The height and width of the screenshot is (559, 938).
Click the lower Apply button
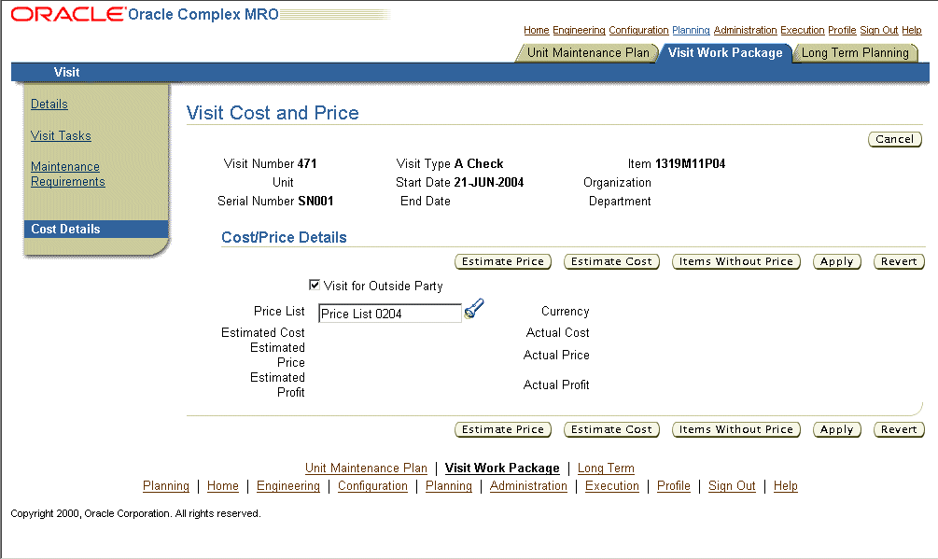[837, 429]
